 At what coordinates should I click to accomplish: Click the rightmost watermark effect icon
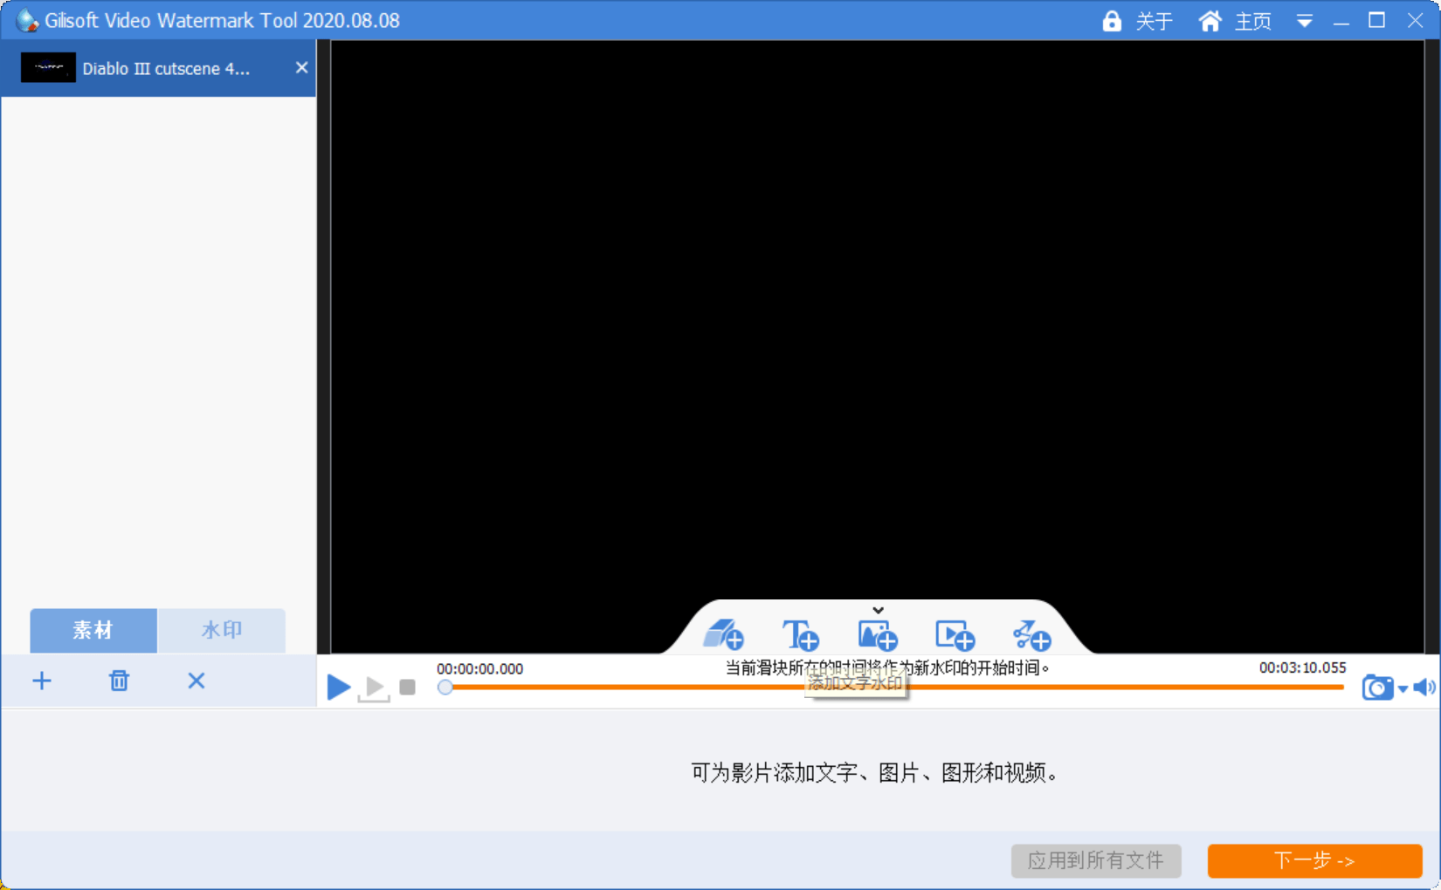1031,634
